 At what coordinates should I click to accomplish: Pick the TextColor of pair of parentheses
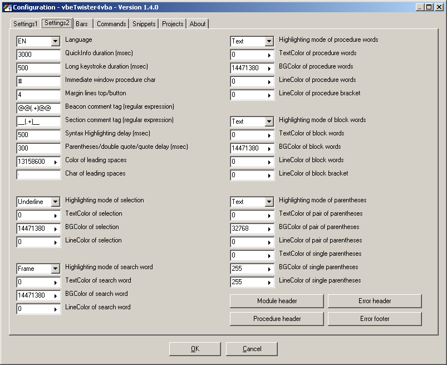click(x=269, y=216)
